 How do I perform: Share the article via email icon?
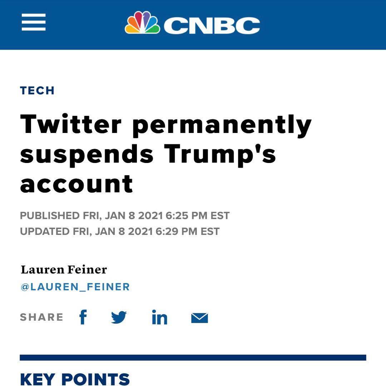click(x=199, y=317)
